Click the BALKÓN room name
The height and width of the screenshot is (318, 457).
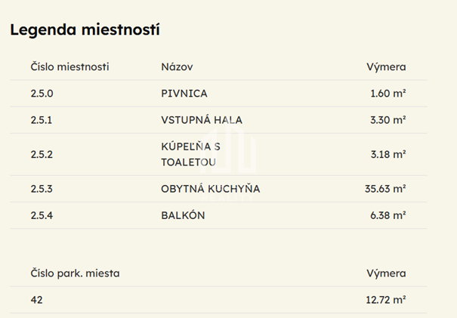pos(183,215)
